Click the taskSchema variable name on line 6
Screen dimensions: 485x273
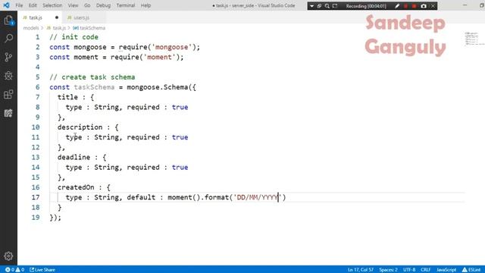[x=94, y=87]
